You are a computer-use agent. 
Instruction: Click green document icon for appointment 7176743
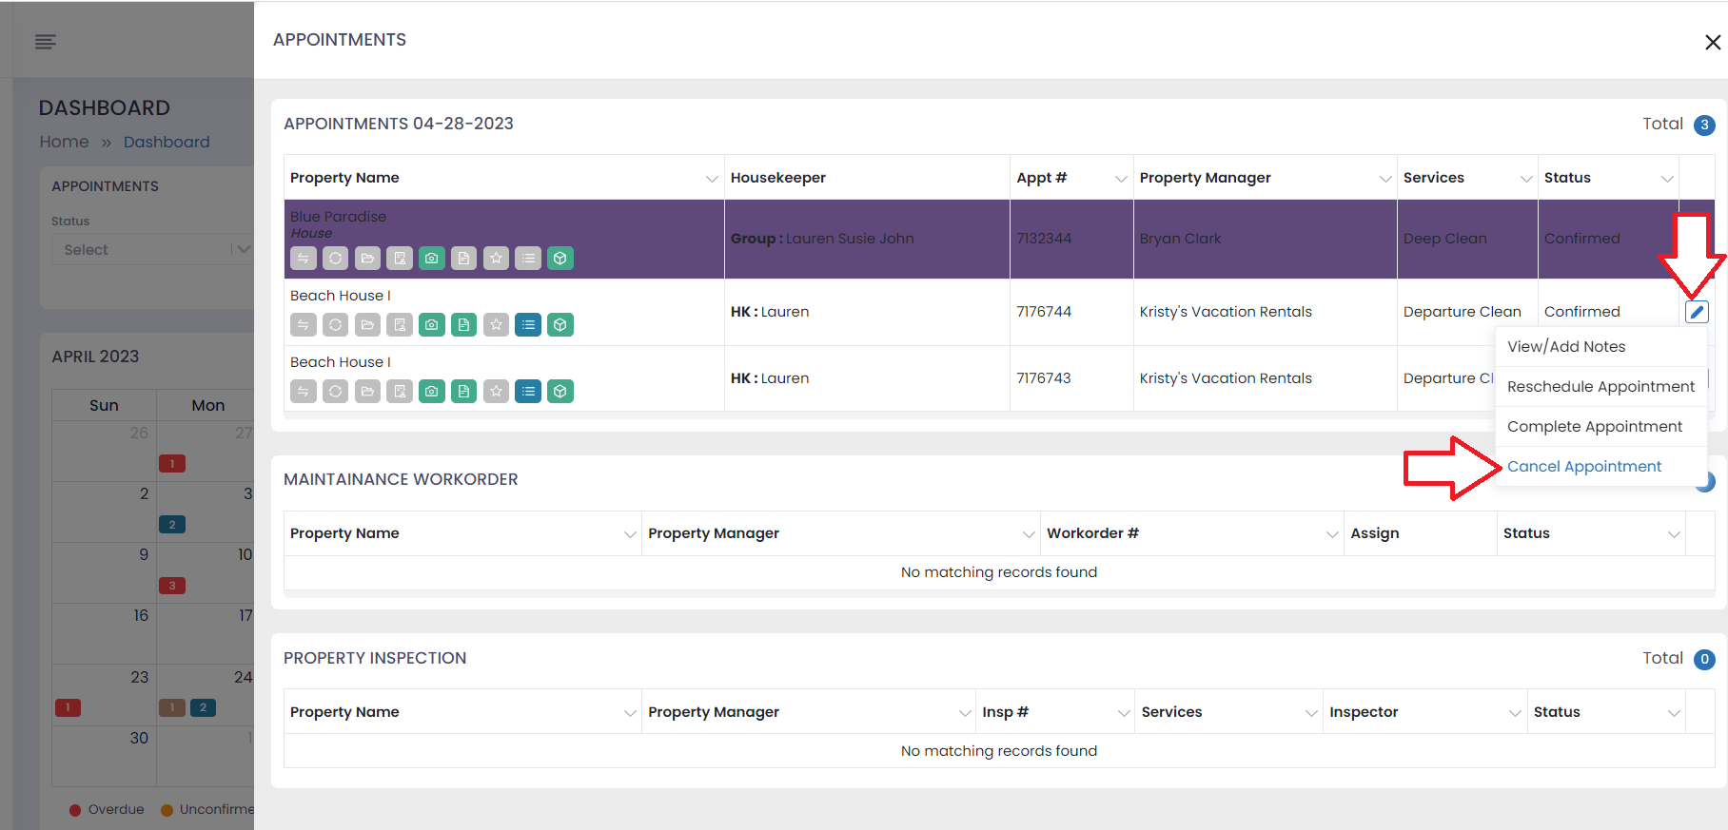[463, 392]
